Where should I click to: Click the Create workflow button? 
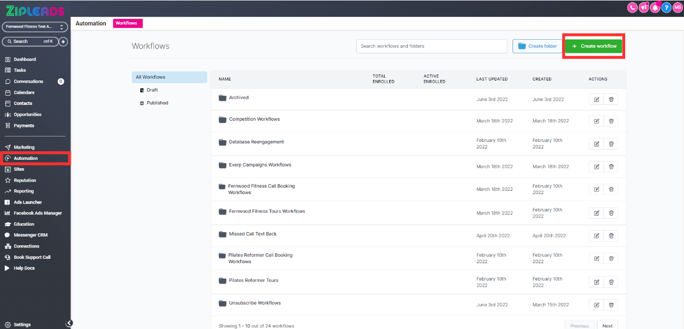[594, 46]
